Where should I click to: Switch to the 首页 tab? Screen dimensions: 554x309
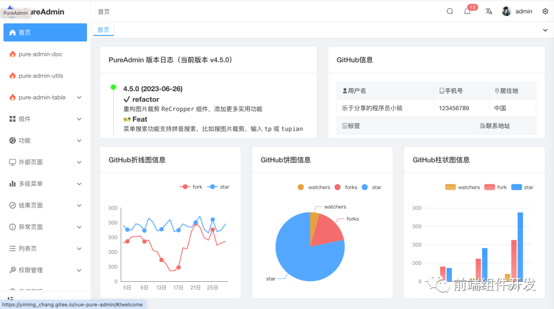103,30
